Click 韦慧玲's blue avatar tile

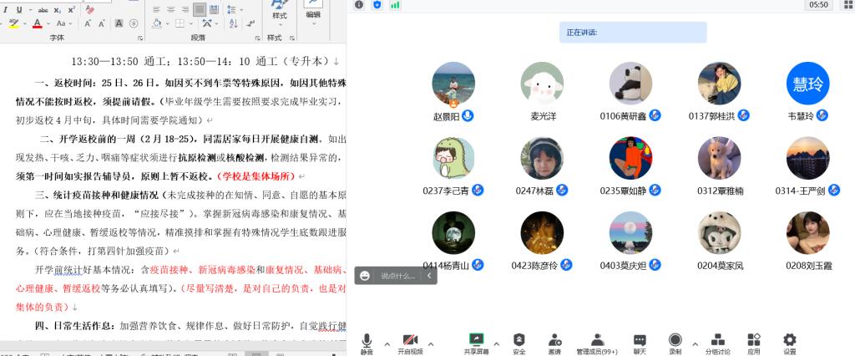(807, 84)
